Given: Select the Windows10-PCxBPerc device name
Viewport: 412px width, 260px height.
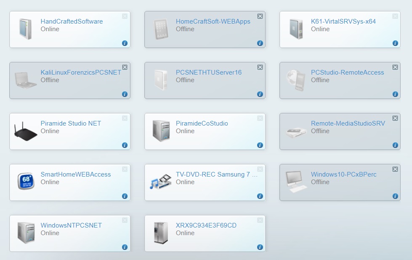Looking at the screenshot, I should (344, 174).
